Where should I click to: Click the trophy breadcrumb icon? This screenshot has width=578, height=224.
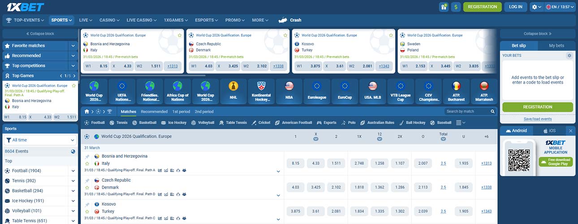click(109, 112)
